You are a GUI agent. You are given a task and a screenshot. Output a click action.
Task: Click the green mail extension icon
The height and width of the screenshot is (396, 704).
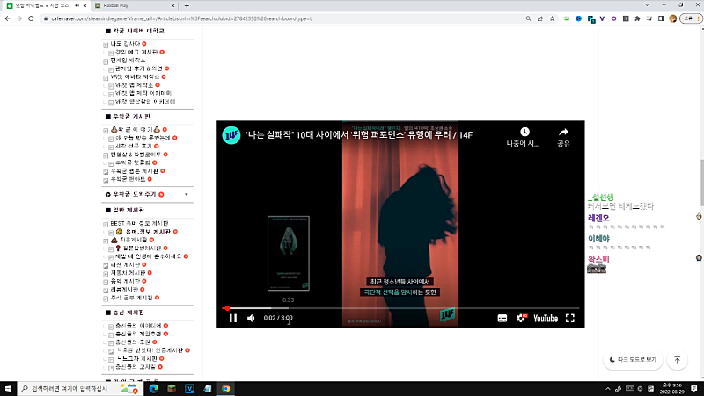pyautogui.click(x=567, y=18)
